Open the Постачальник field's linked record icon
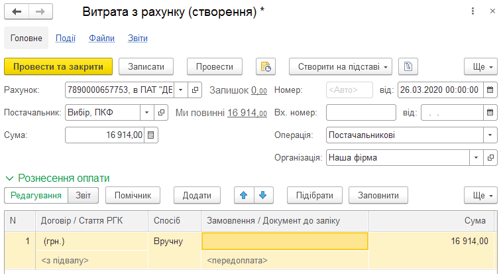Viewport: 501px width, 274px height. 161,113
